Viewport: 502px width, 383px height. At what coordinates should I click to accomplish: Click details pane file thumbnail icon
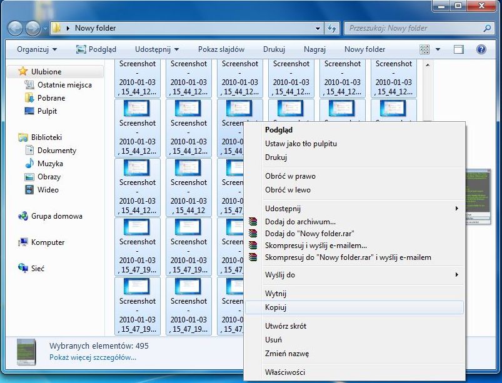pyautogui.click(x=26, y=352)
